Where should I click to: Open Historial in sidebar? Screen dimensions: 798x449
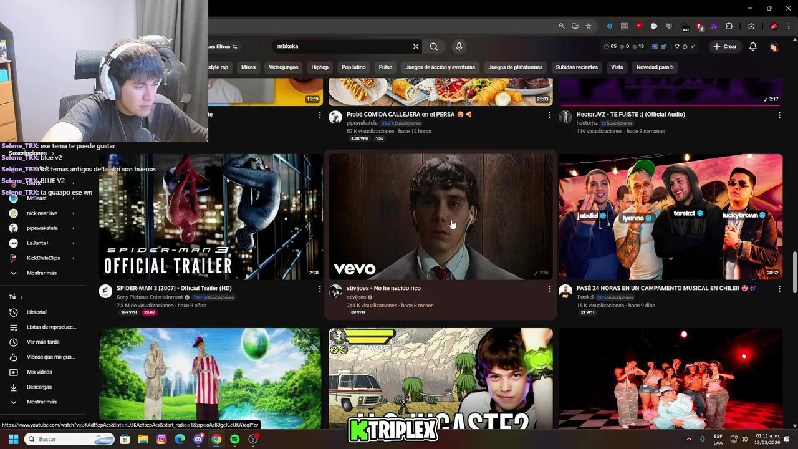pyautogui.click(x=42, y=312)
